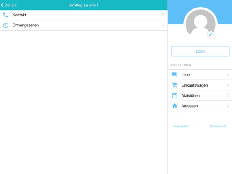Viewport: 232px width, 174px height.
Task: Click the FUNKTIONEN section header
Action: click(x=181, y=65)
